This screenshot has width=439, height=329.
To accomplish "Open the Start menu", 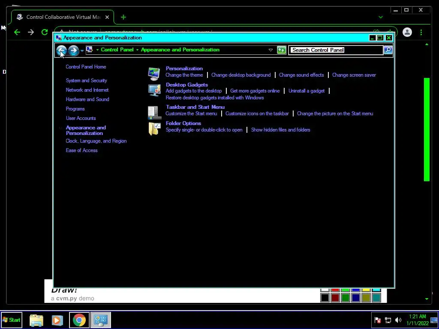I will tap(12, 320).
